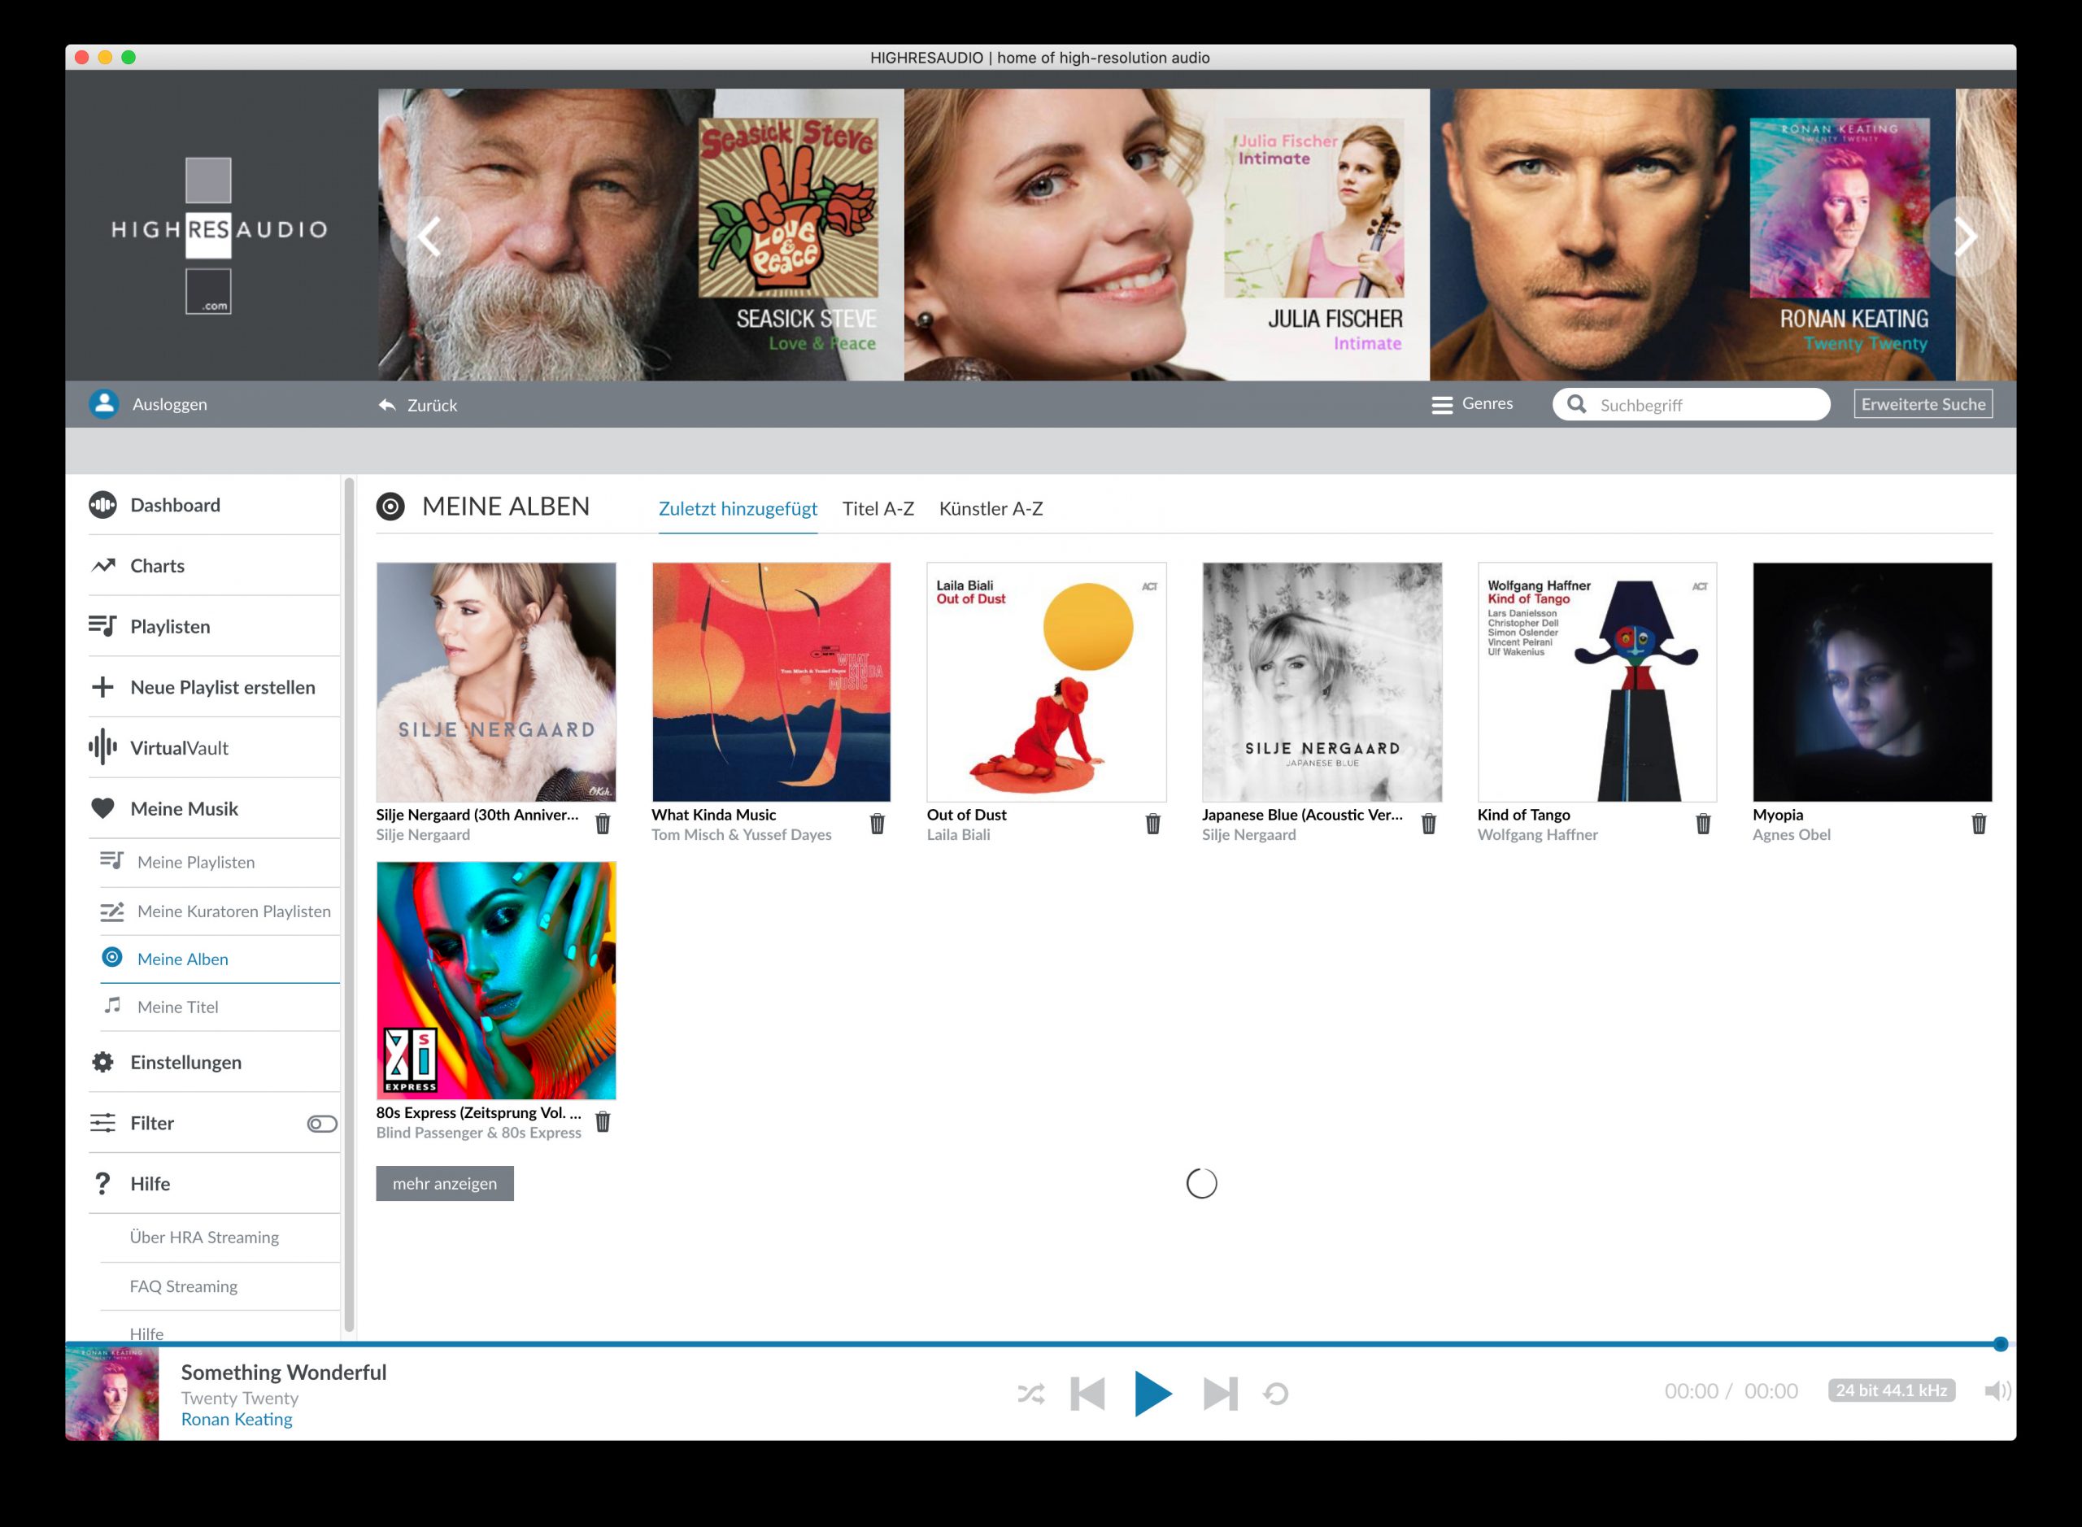Click the mehr anzeigen button
This screenshot has width=2082, height=1527.
445,1183
